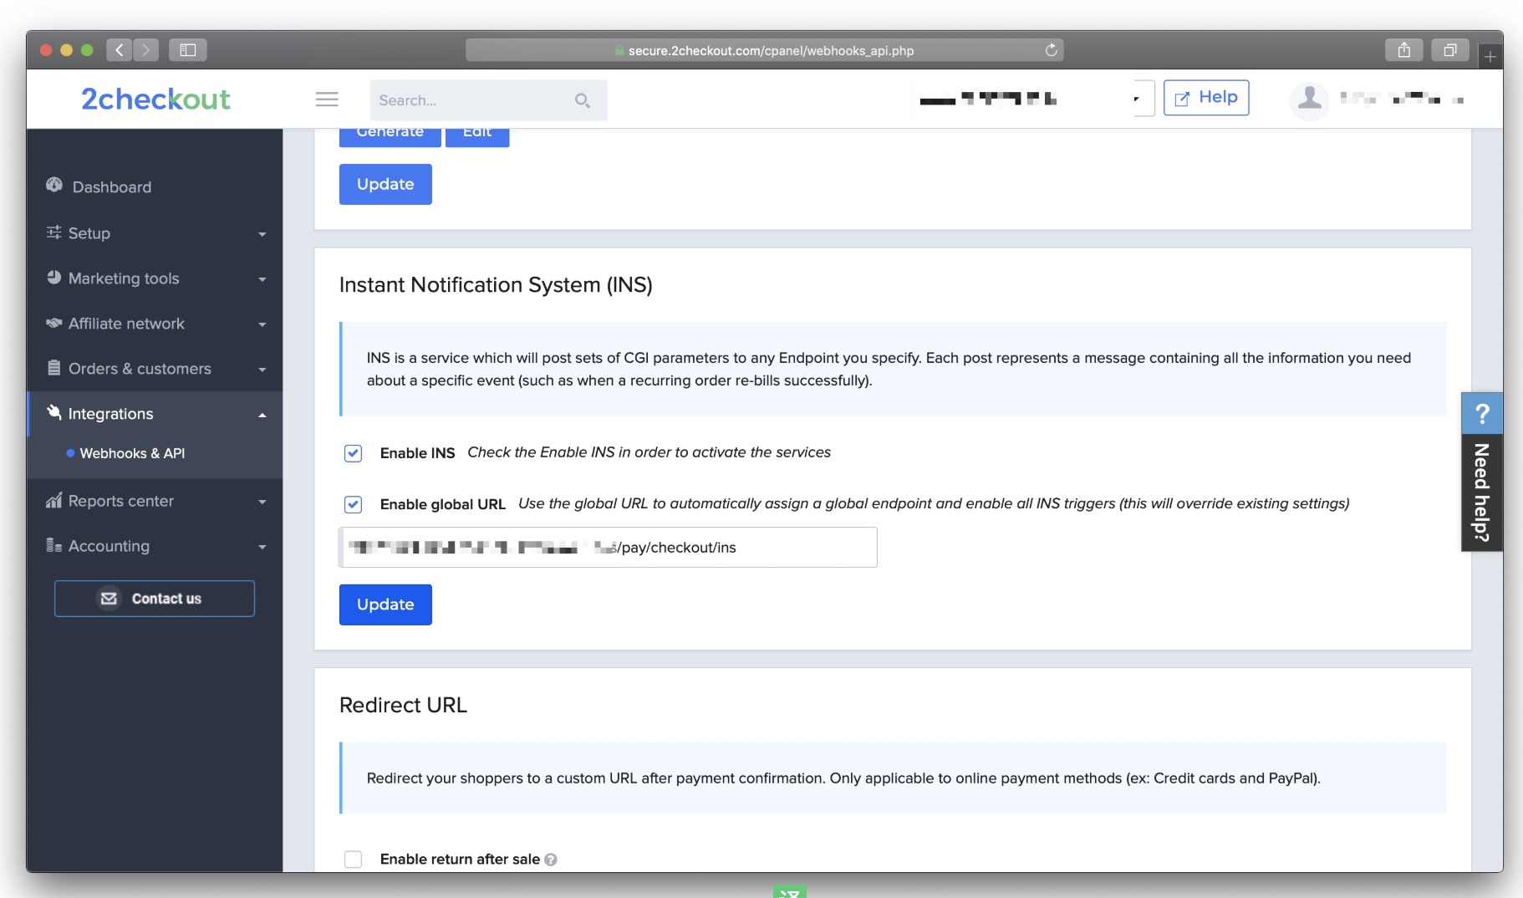Click the Accounting icon in sidebar
The height and width of the screenshot is (898, 1523).
[x=54, y=545]
